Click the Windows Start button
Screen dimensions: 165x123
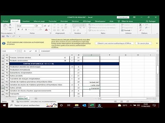coord(4,105)
